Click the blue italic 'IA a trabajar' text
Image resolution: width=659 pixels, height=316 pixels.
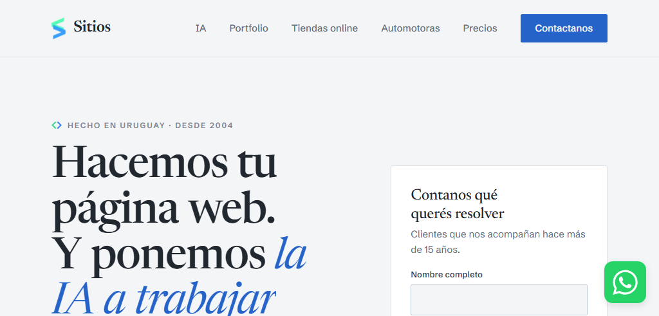(x=163, y=297)
